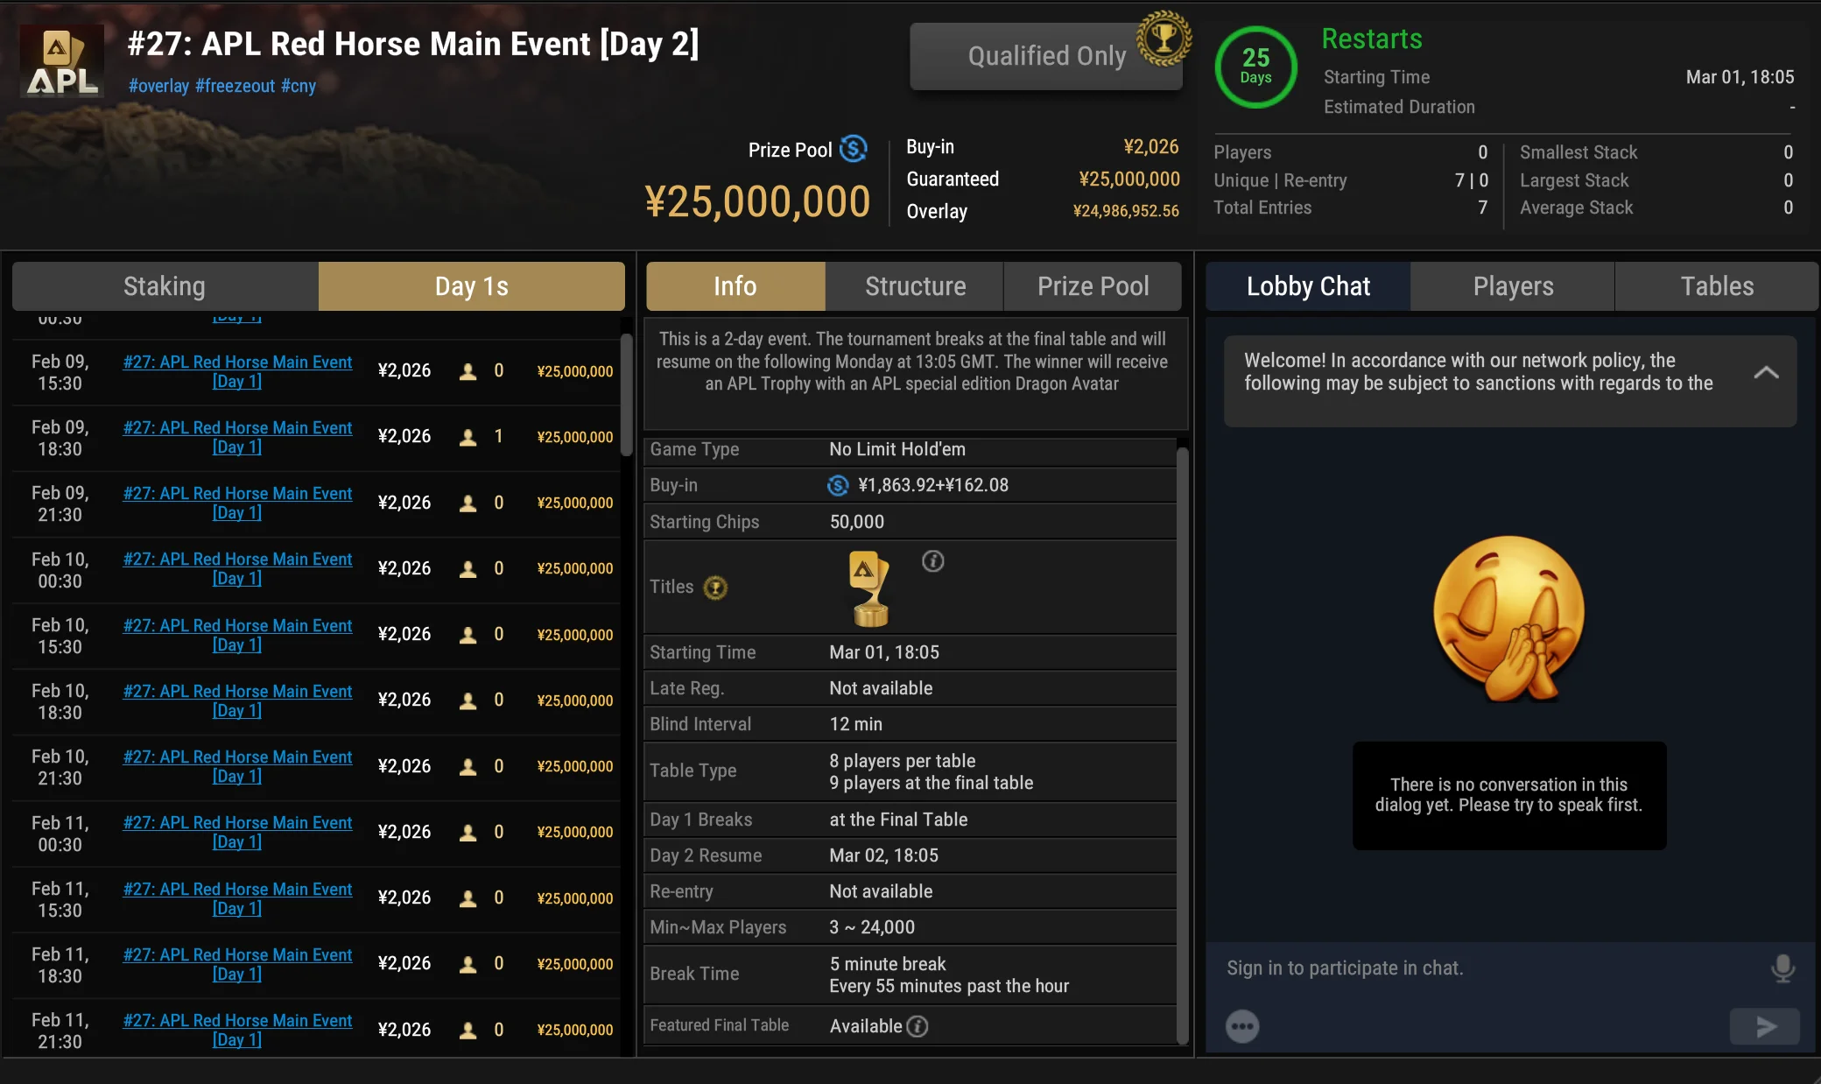Screen dimensions: 1821x1084
Task: Open Featured Final Table info icon
Action: coord(918,1026)
